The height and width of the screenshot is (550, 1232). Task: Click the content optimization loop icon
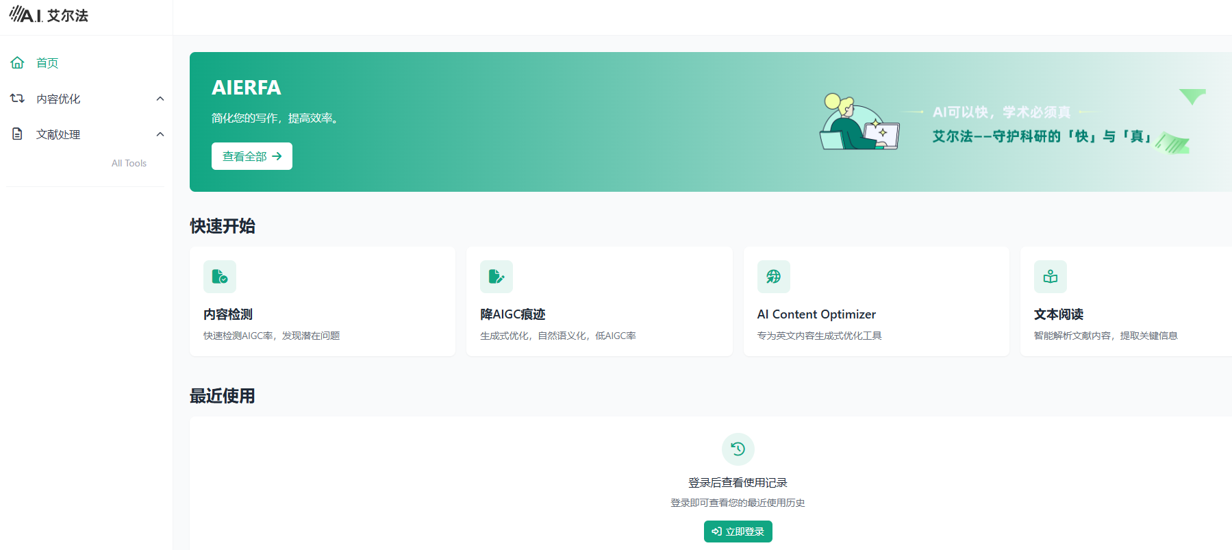(x=17, y=99)
